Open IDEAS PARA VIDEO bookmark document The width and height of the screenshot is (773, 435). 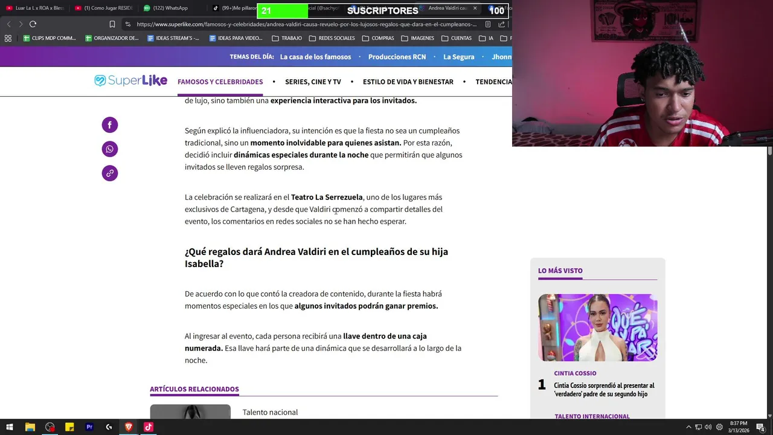point(236,38)
